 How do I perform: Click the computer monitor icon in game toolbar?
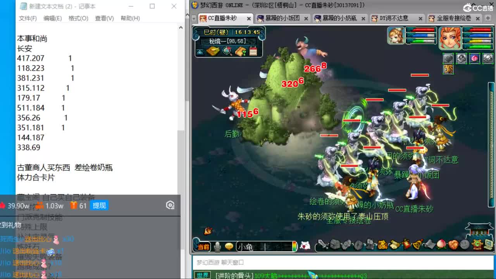[488, 245]
